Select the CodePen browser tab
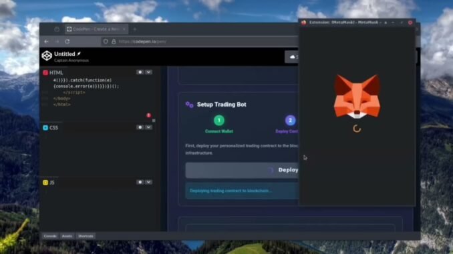453x254 pixels. click(96, 29)
